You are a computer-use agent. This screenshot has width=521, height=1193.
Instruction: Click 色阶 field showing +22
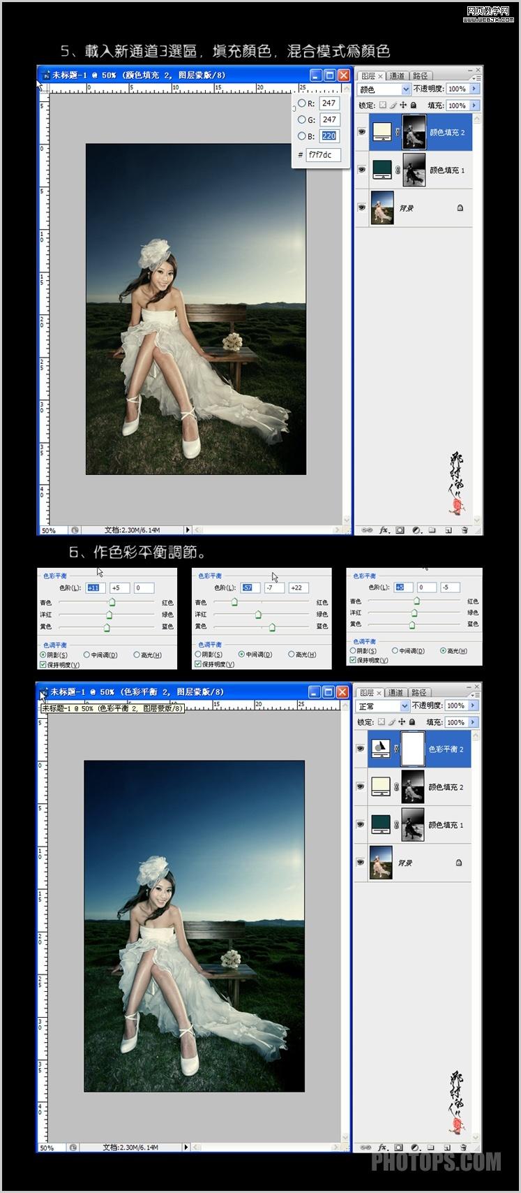pos(298,587)
